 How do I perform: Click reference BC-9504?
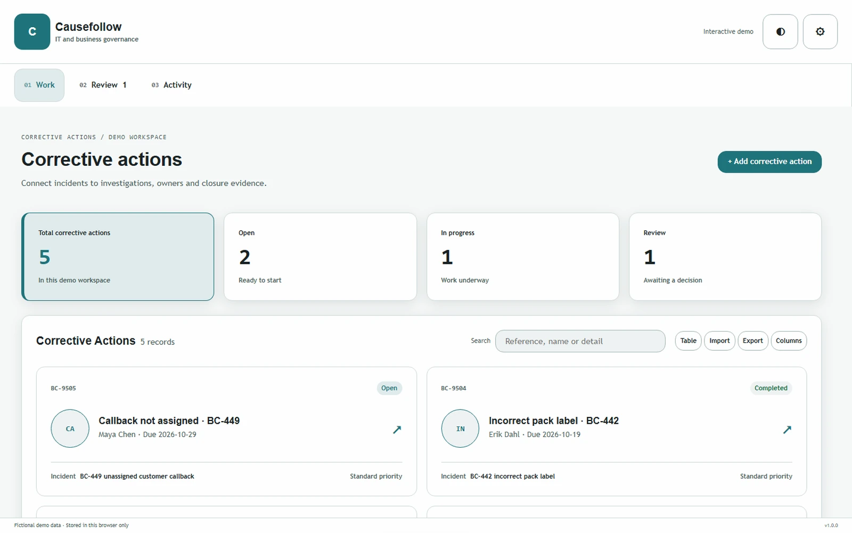[x=454, y=389]
